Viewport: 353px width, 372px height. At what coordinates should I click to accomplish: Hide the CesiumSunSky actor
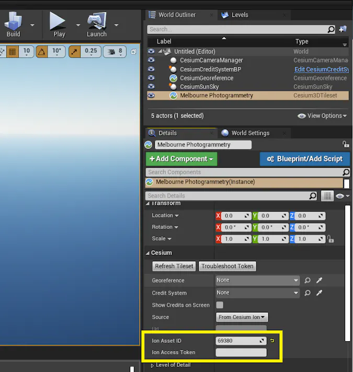pyautogui.click(x=151, y=86)
